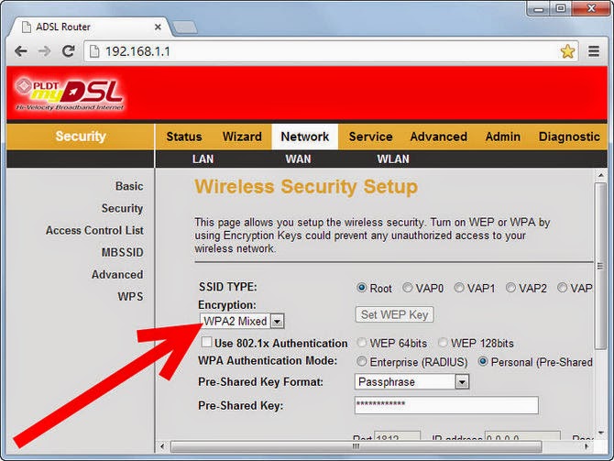Open the Service tab

click(x=370, y=137)
